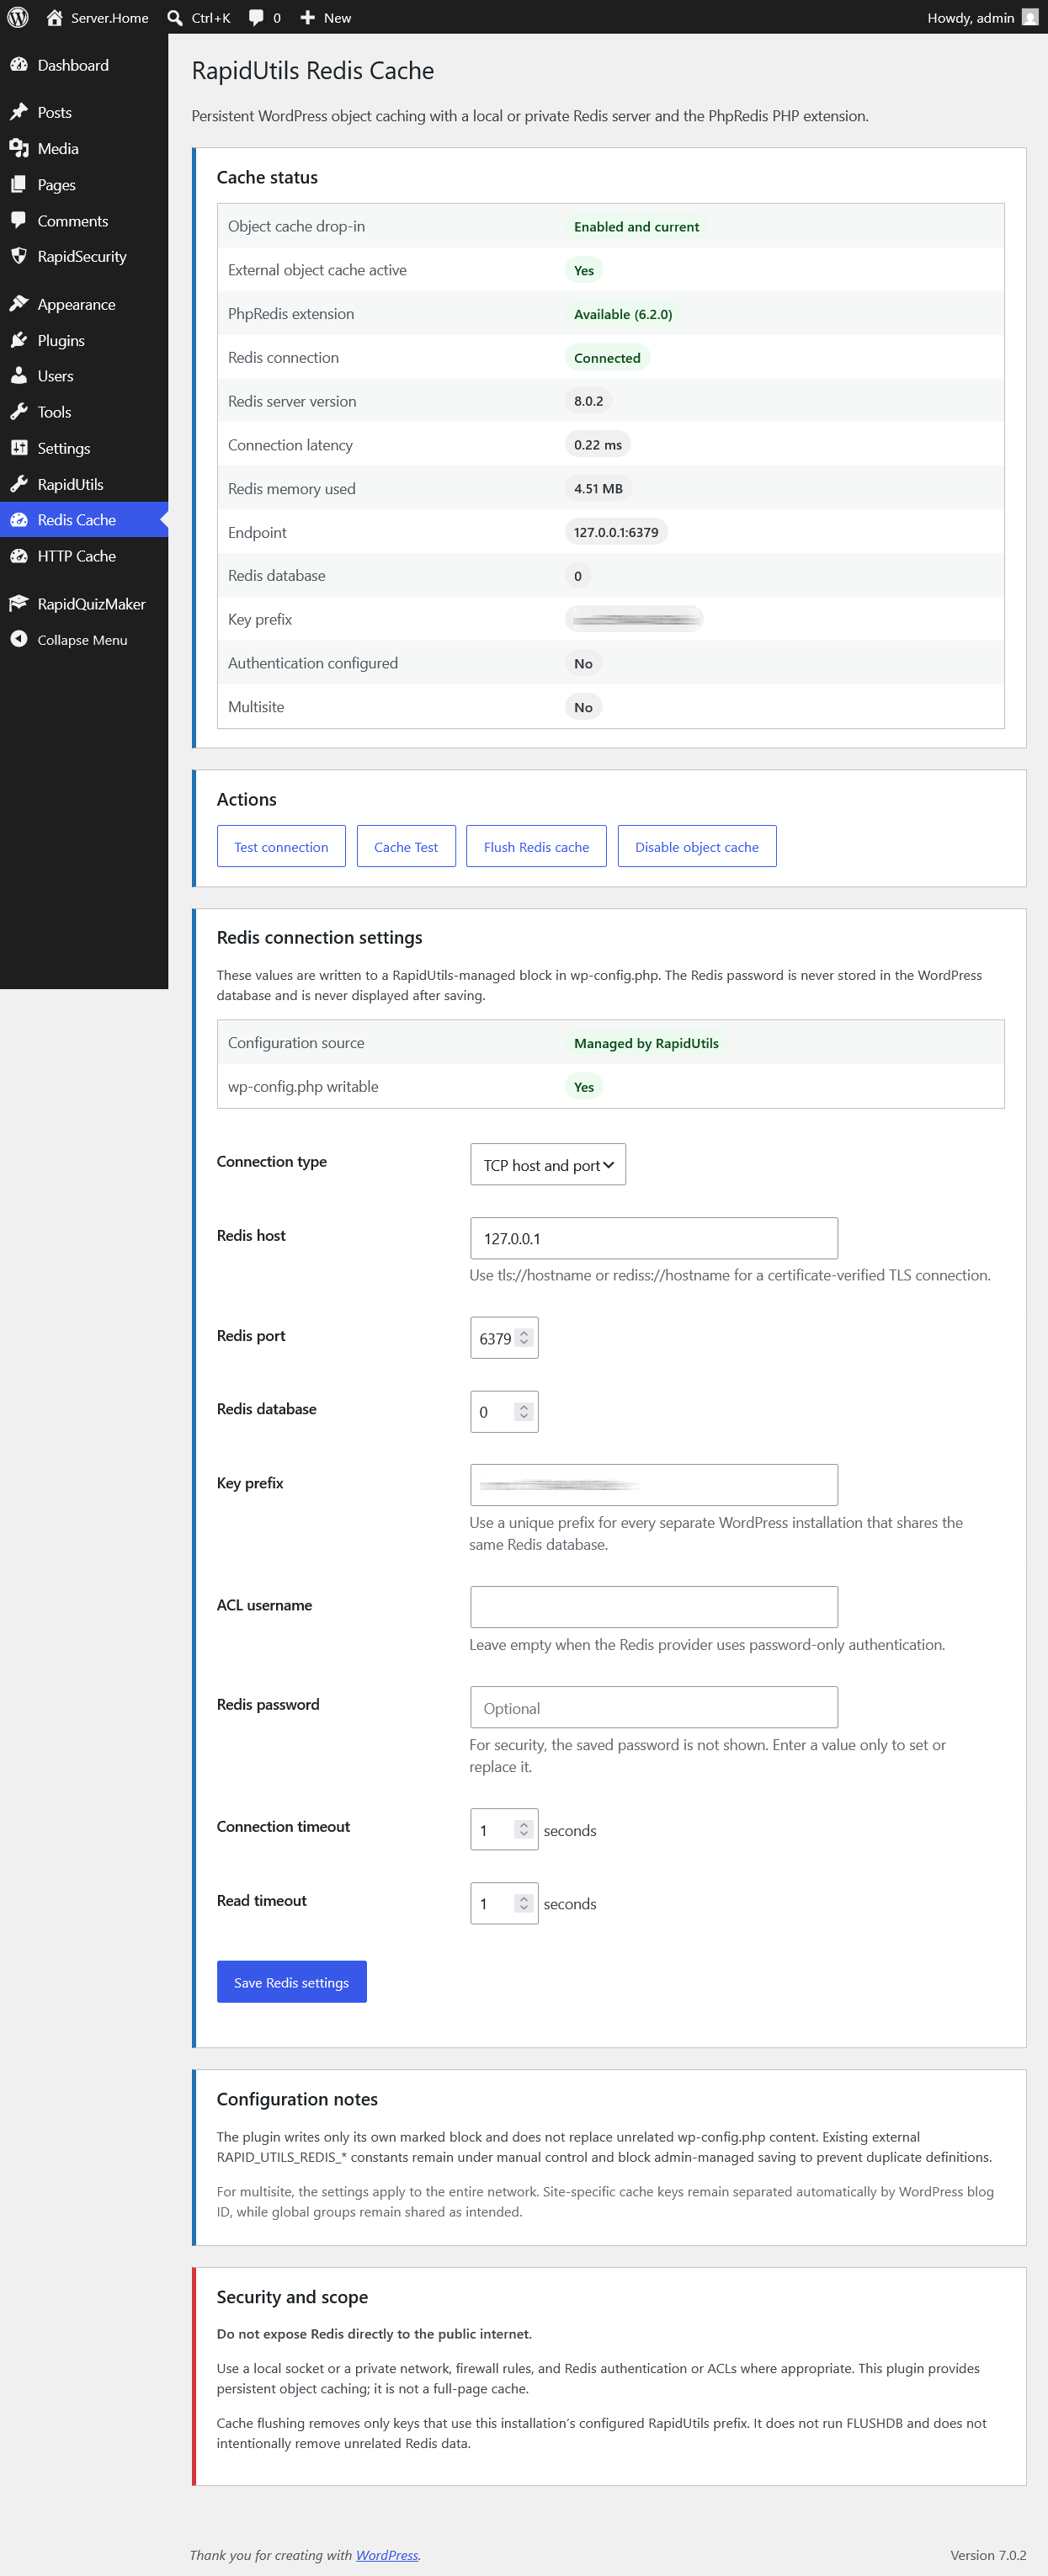Viewport: 1048px width, 2576px height.
Task: Click the Ctrl+K search magnifier icon
Action: (175, 17)
